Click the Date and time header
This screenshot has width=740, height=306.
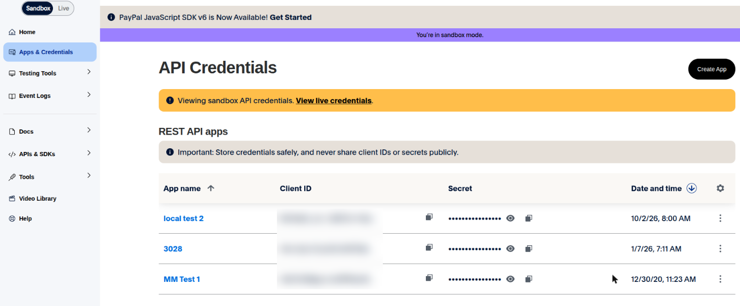coord(657,188)
